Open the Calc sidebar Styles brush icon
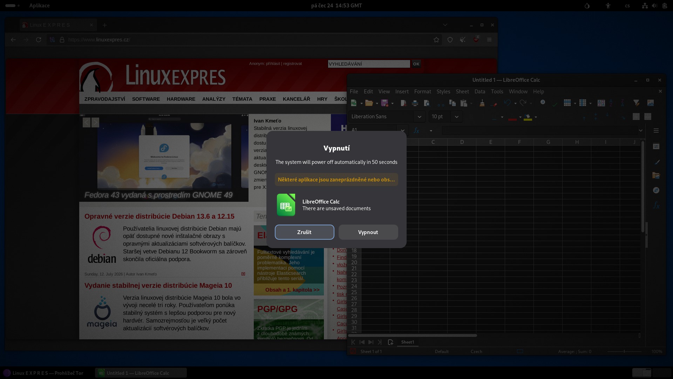673x379 pixels. (x=656, y=162)
